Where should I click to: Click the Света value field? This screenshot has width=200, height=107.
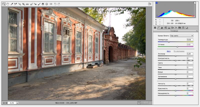(x=190, y=63)
